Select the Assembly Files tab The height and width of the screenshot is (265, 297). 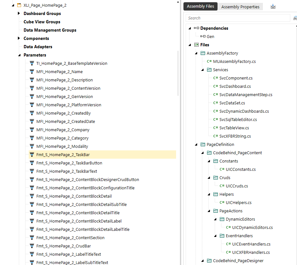click(200, 6)
